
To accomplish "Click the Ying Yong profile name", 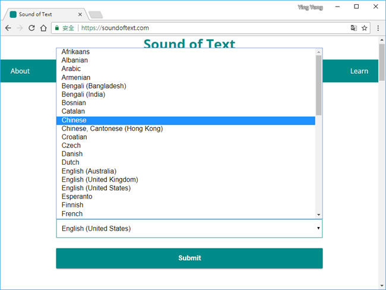I will pyautogui.click(x=310, y=7).
